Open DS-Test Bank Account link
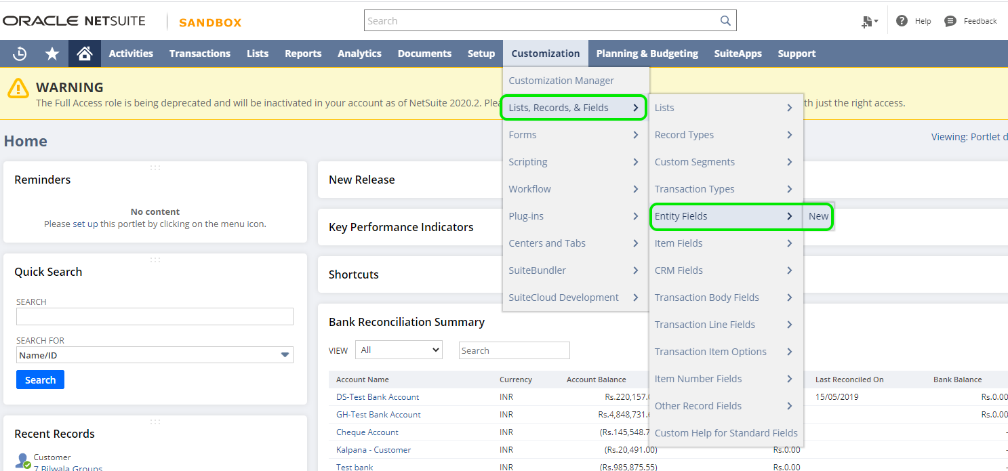This screenshot has height=471, width=1008. (x=378, y=397)
